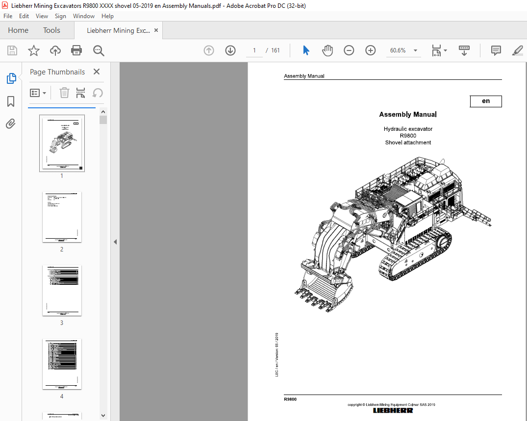Delete selected page via trash icon

[64, 93]
